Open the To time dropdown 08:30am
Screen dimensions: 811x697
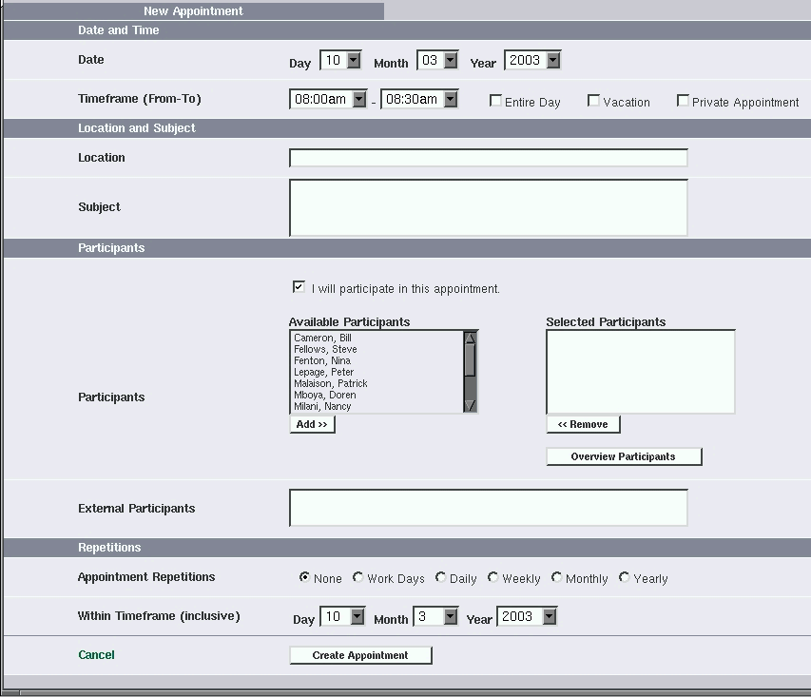pyautogui.click(x=419, y=99)
